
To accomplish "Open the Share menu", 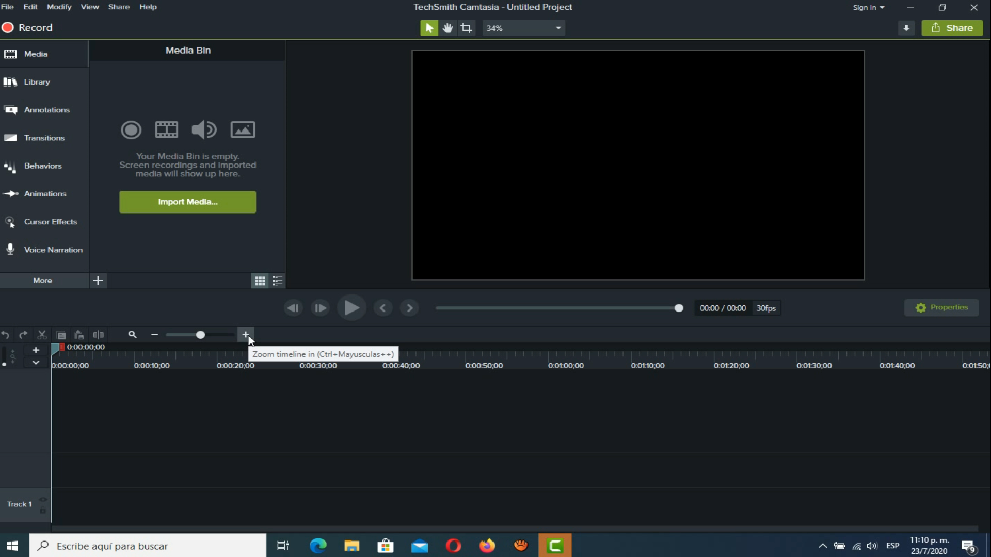I will click(119, 7).
